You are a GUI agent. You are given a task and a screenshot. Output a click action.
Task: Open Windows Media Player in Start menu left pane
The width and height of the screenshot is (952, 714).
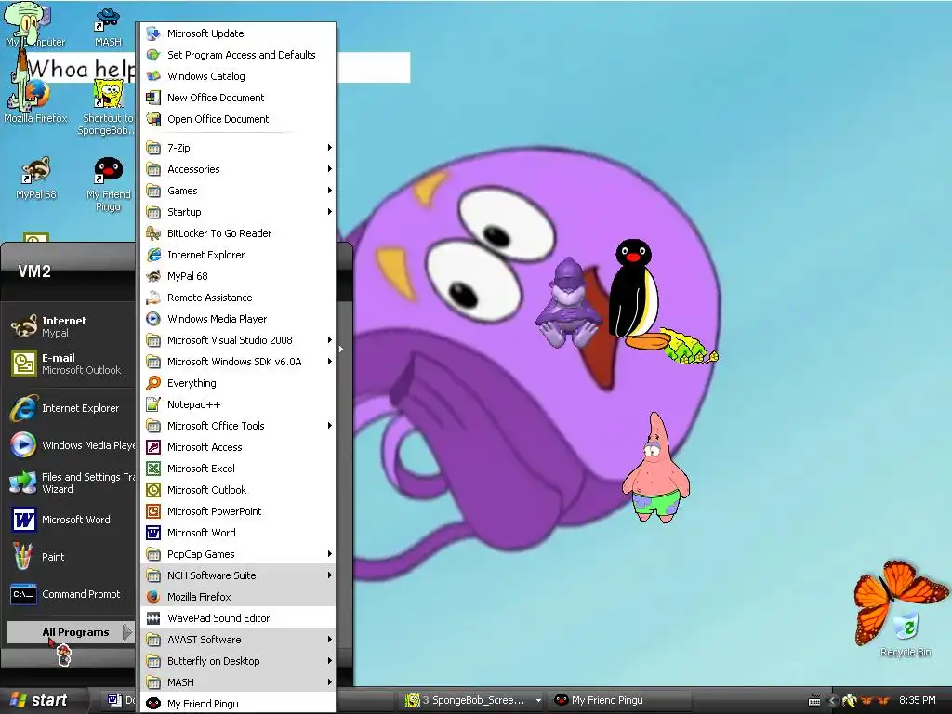71,445
